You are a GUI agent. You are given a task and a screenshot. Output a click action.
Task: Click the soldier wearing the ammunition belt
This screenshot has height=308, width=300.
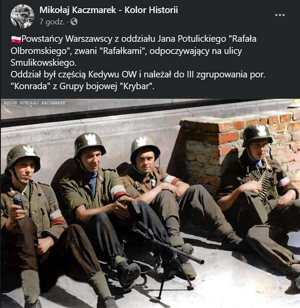click(263, 197)
